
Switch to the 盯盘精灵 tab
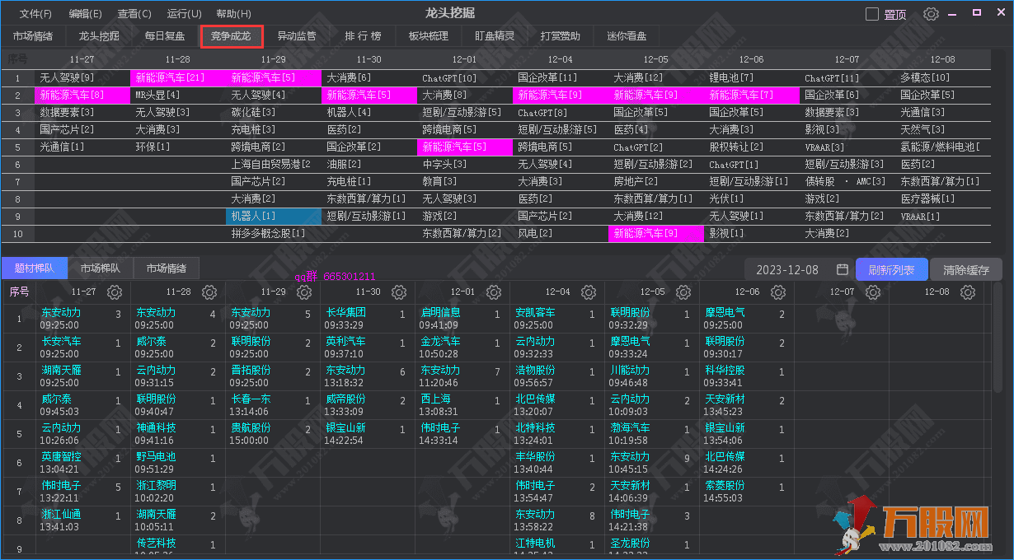coord(495,36)
